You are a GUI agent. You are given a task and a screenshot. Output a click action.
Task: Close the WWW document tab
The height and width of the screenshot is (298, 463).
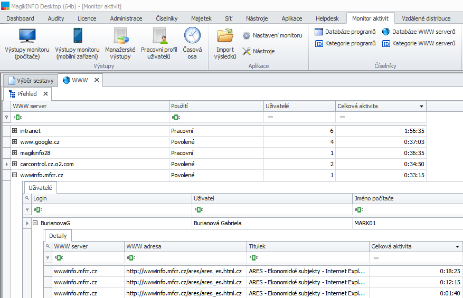tap(97, 80)
